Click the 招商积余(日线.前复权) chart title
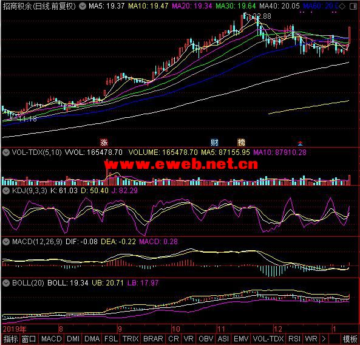Screen dimensions: 360x345 click(39, 6)
